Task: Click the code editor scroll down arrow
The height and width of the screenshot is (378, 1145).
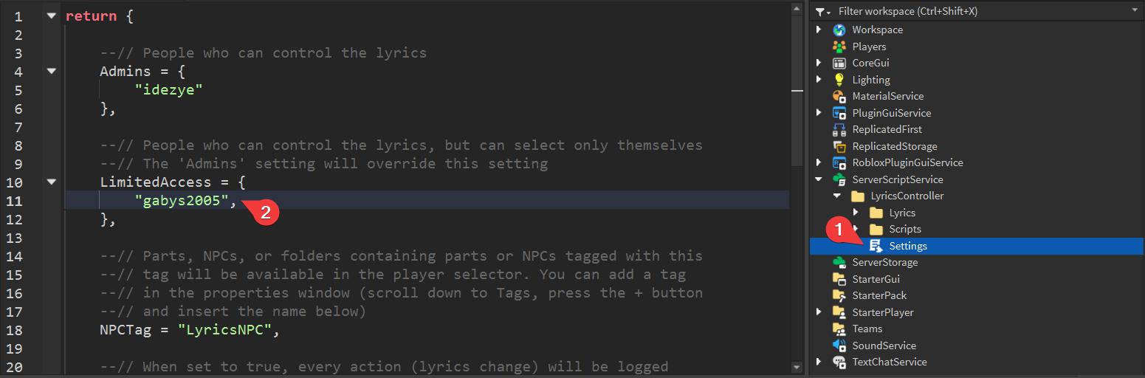Action: tap(797, 367)
